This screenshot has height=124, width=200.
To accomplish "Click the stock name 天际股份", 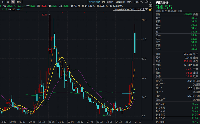I will [162, 2].
